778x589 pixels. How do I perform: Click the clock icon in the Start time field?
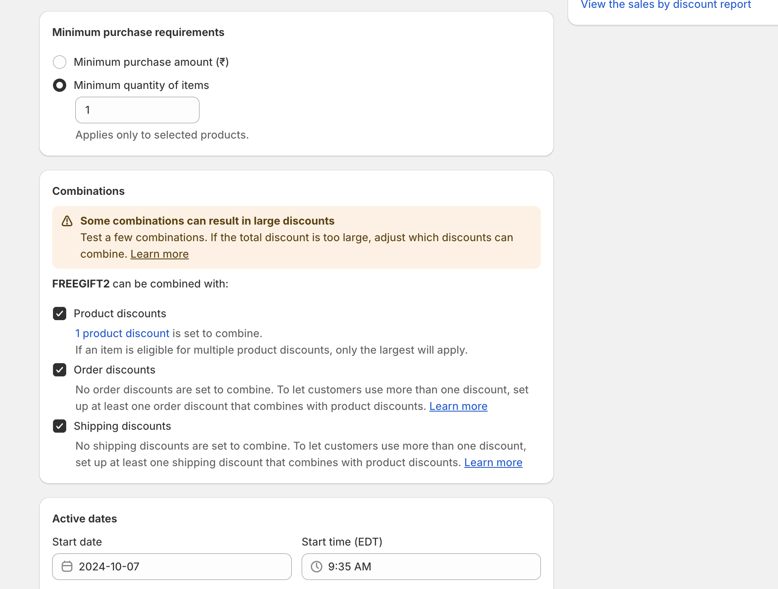pos(317,566)
